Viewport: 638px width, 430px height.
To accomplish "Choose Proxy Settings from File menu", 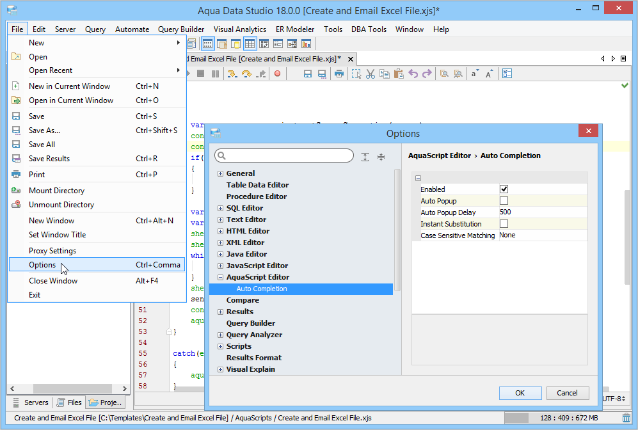I will click(97, 251).
